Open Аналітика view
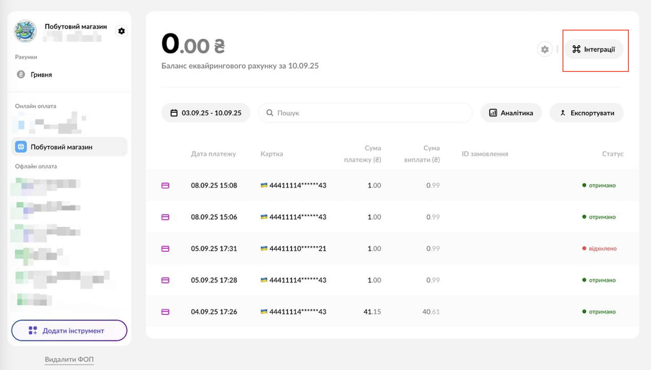 pos(511,113)
